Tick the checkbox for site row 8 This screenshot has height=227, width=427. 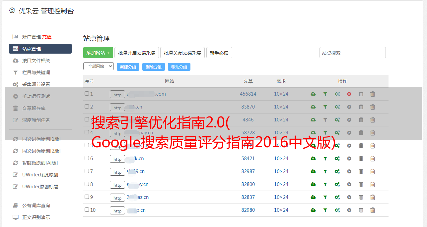tap(87, 184)
